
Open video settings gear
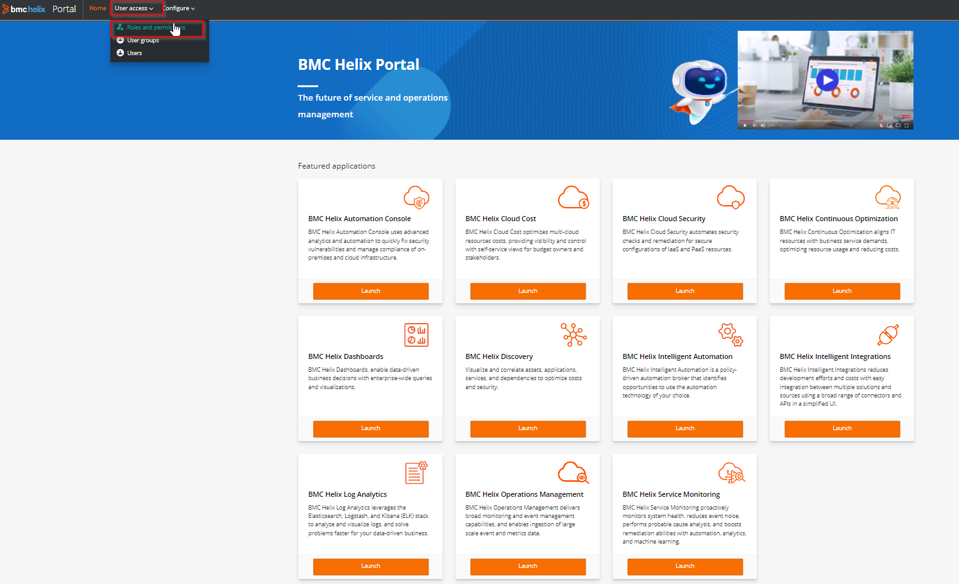pyautogui.click(x=881, y=126)
